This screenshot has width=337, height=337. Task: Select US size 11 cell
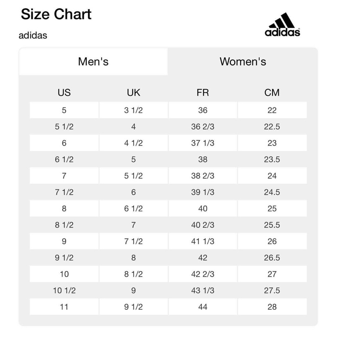(64, 307)
